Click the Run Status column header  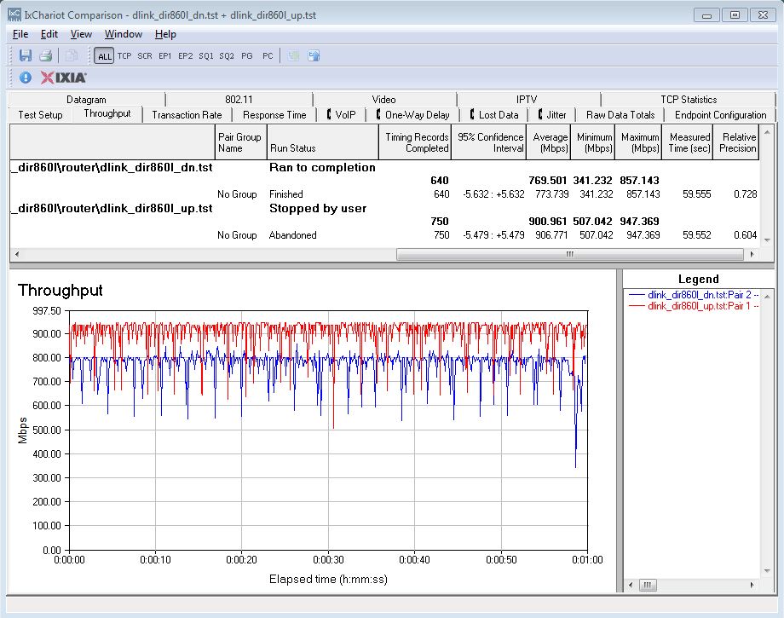[x=322, y=142]
